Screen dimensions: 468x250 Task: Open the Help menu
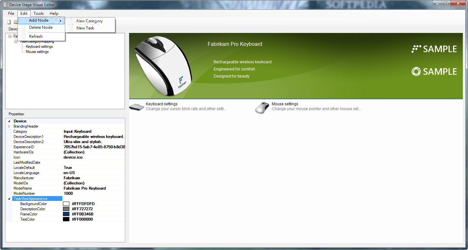54,13
